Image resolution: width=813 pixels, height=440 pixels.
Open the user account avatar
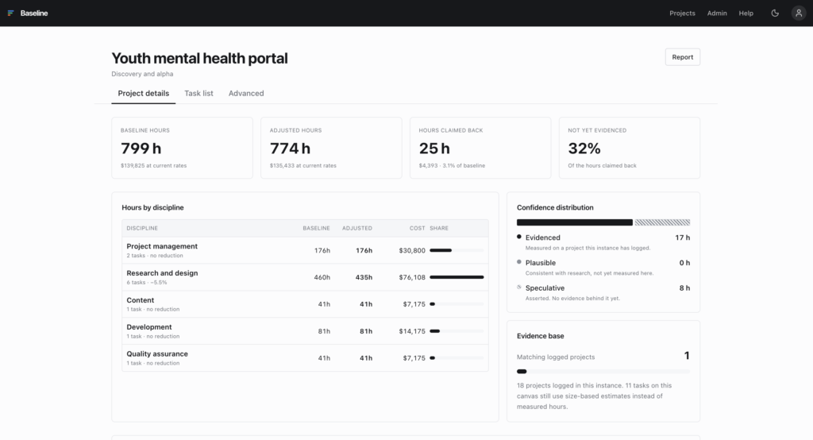[799, 13]
